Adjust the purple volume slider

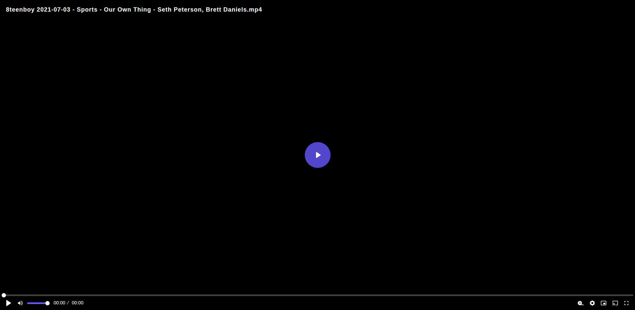38,303
